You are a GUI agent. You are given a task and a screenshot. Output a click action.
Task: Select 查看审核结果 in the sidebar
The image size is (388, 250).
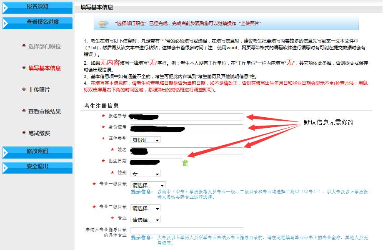tap(45, 111)
